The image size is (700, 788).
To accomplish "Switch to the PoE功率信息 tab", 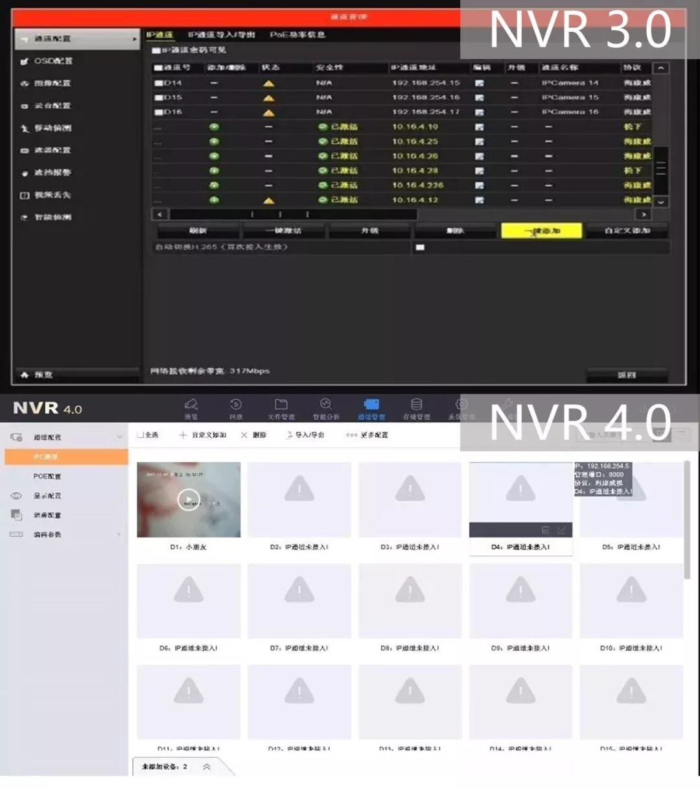I will 297,35.
